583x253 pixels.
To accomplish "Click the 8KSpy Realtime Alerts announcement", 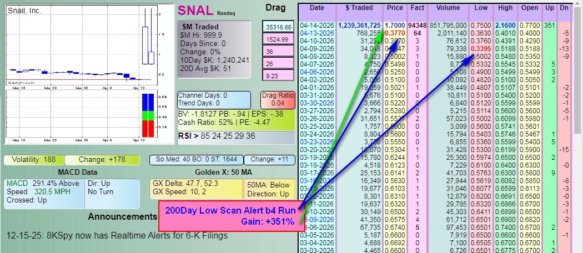I will 117,235.
